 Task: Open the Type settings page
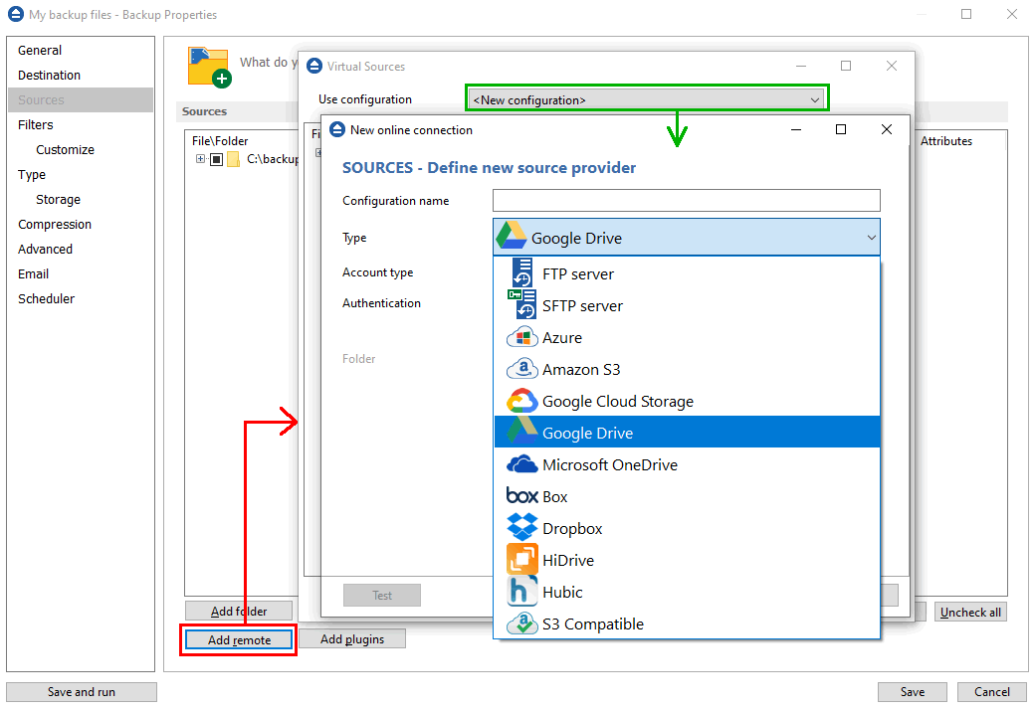coord(32,175)
